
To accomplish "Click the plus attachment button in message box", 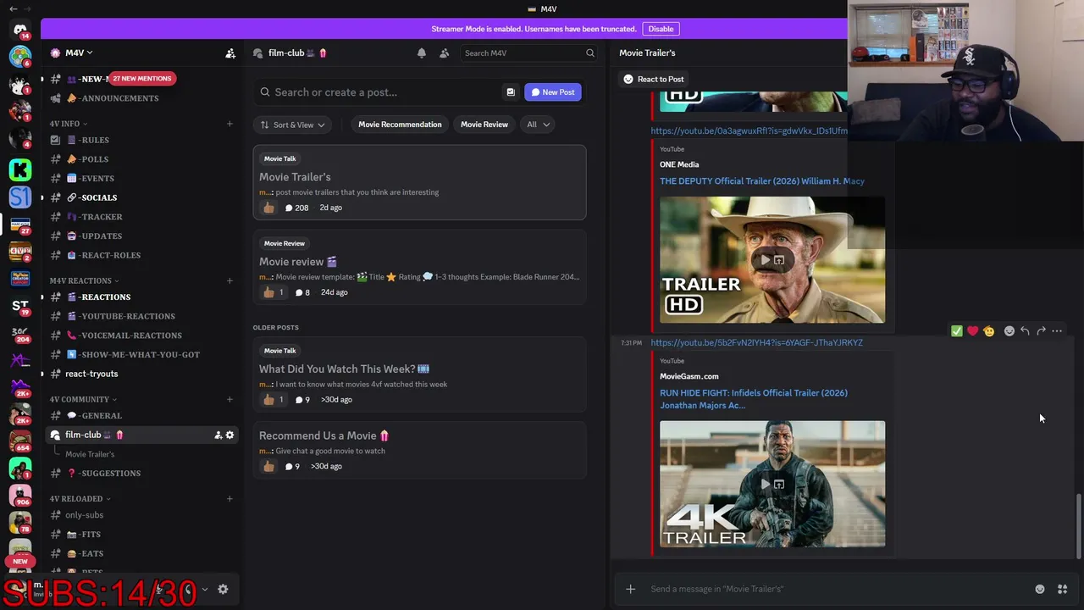I will [630, 589].
